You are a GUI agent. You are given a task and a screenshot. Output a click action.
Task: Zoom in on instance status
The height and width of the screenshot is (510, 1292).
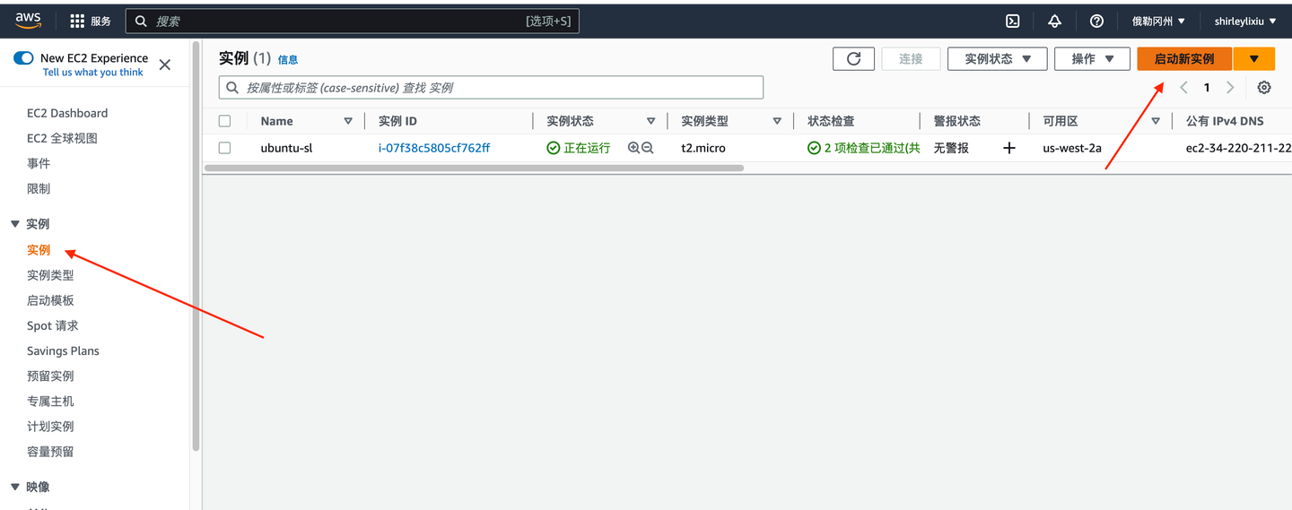633,148
